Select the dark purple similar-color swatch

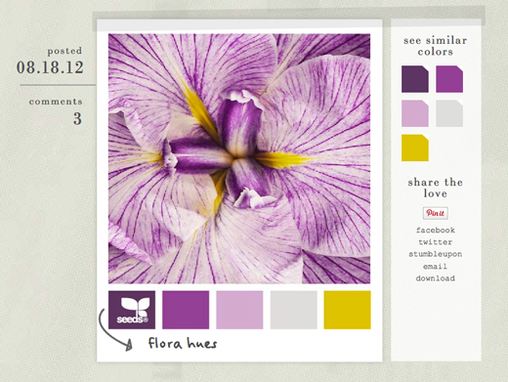coord(415,79)
